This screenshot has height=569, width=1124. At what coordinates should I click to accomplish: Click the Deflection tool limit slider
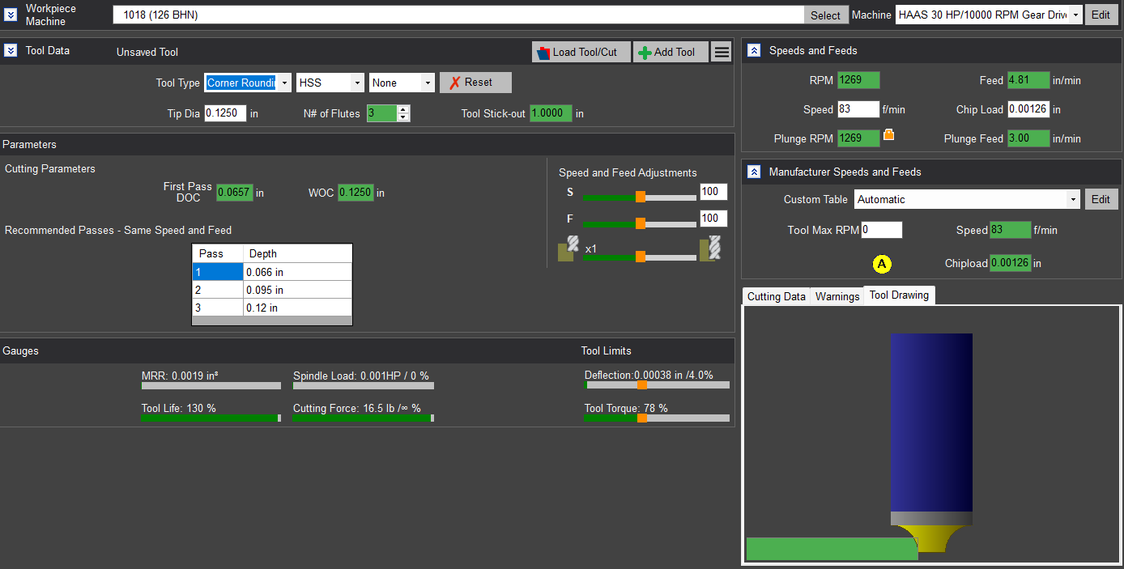point(657,385)
